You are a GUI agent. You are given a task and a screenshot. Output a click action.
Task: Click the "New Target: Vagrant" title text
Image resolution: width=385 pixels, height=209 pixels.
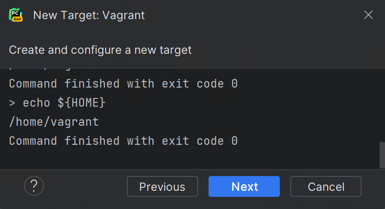[x=89, y=15]
